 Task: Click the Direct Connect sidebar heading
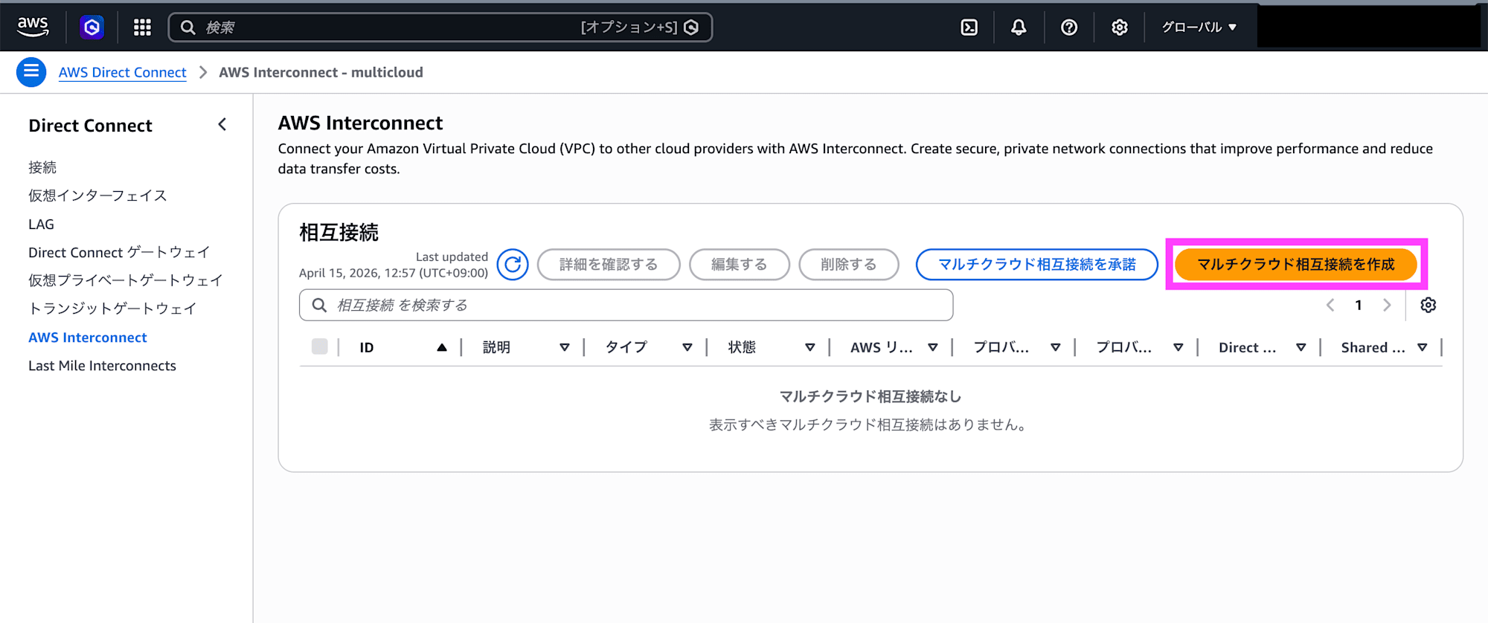point(90,126)
